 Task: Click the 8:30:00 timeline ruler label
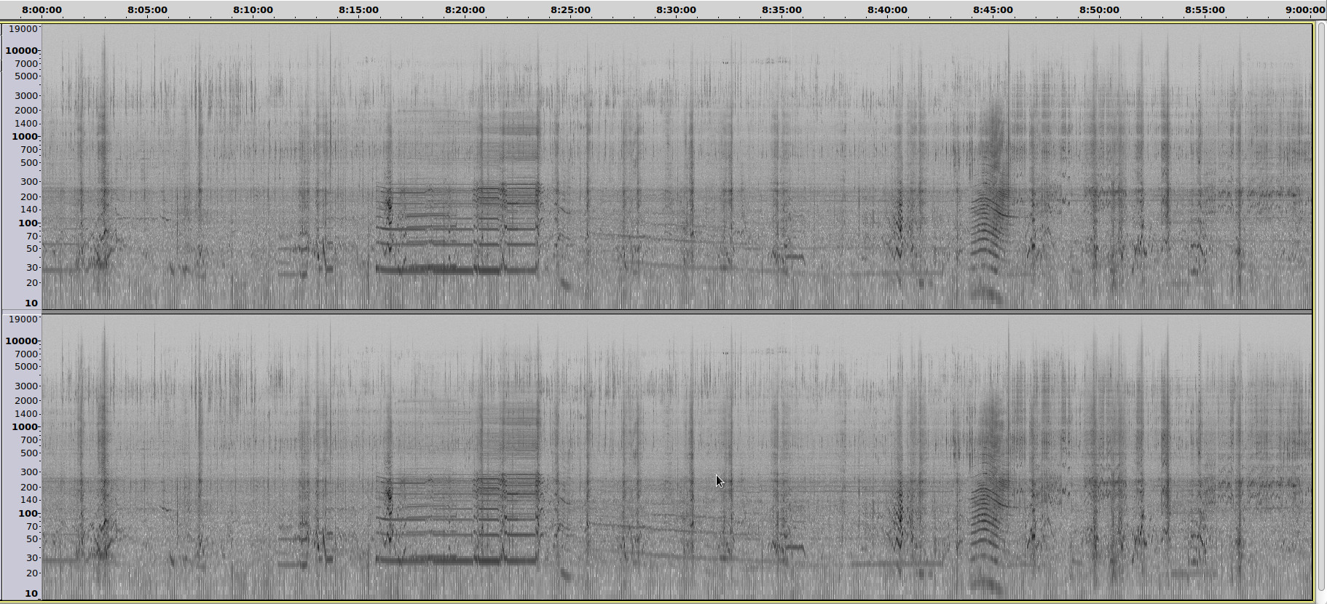pos(676,10)
